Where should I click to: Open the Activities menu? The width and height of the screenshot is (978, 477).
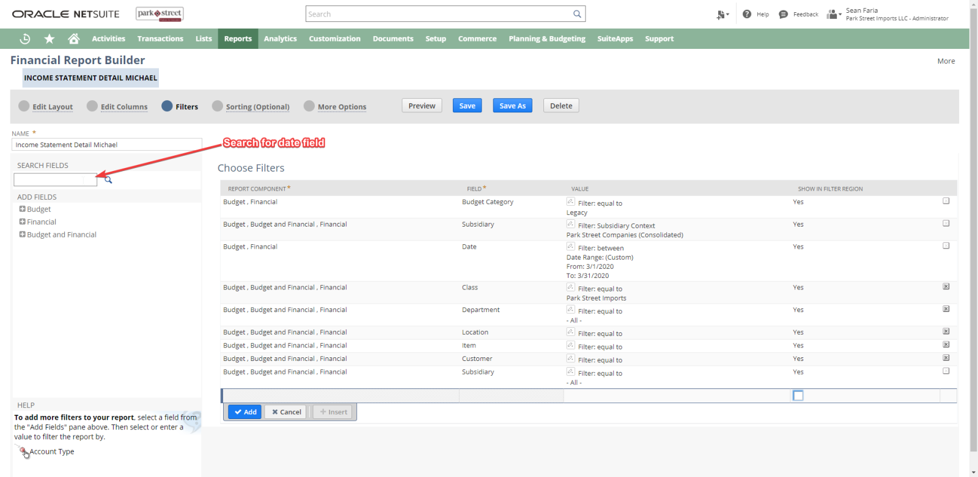(x=108, y=38)
